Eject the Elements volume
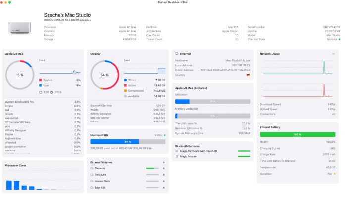 click(x=164, y=168)
